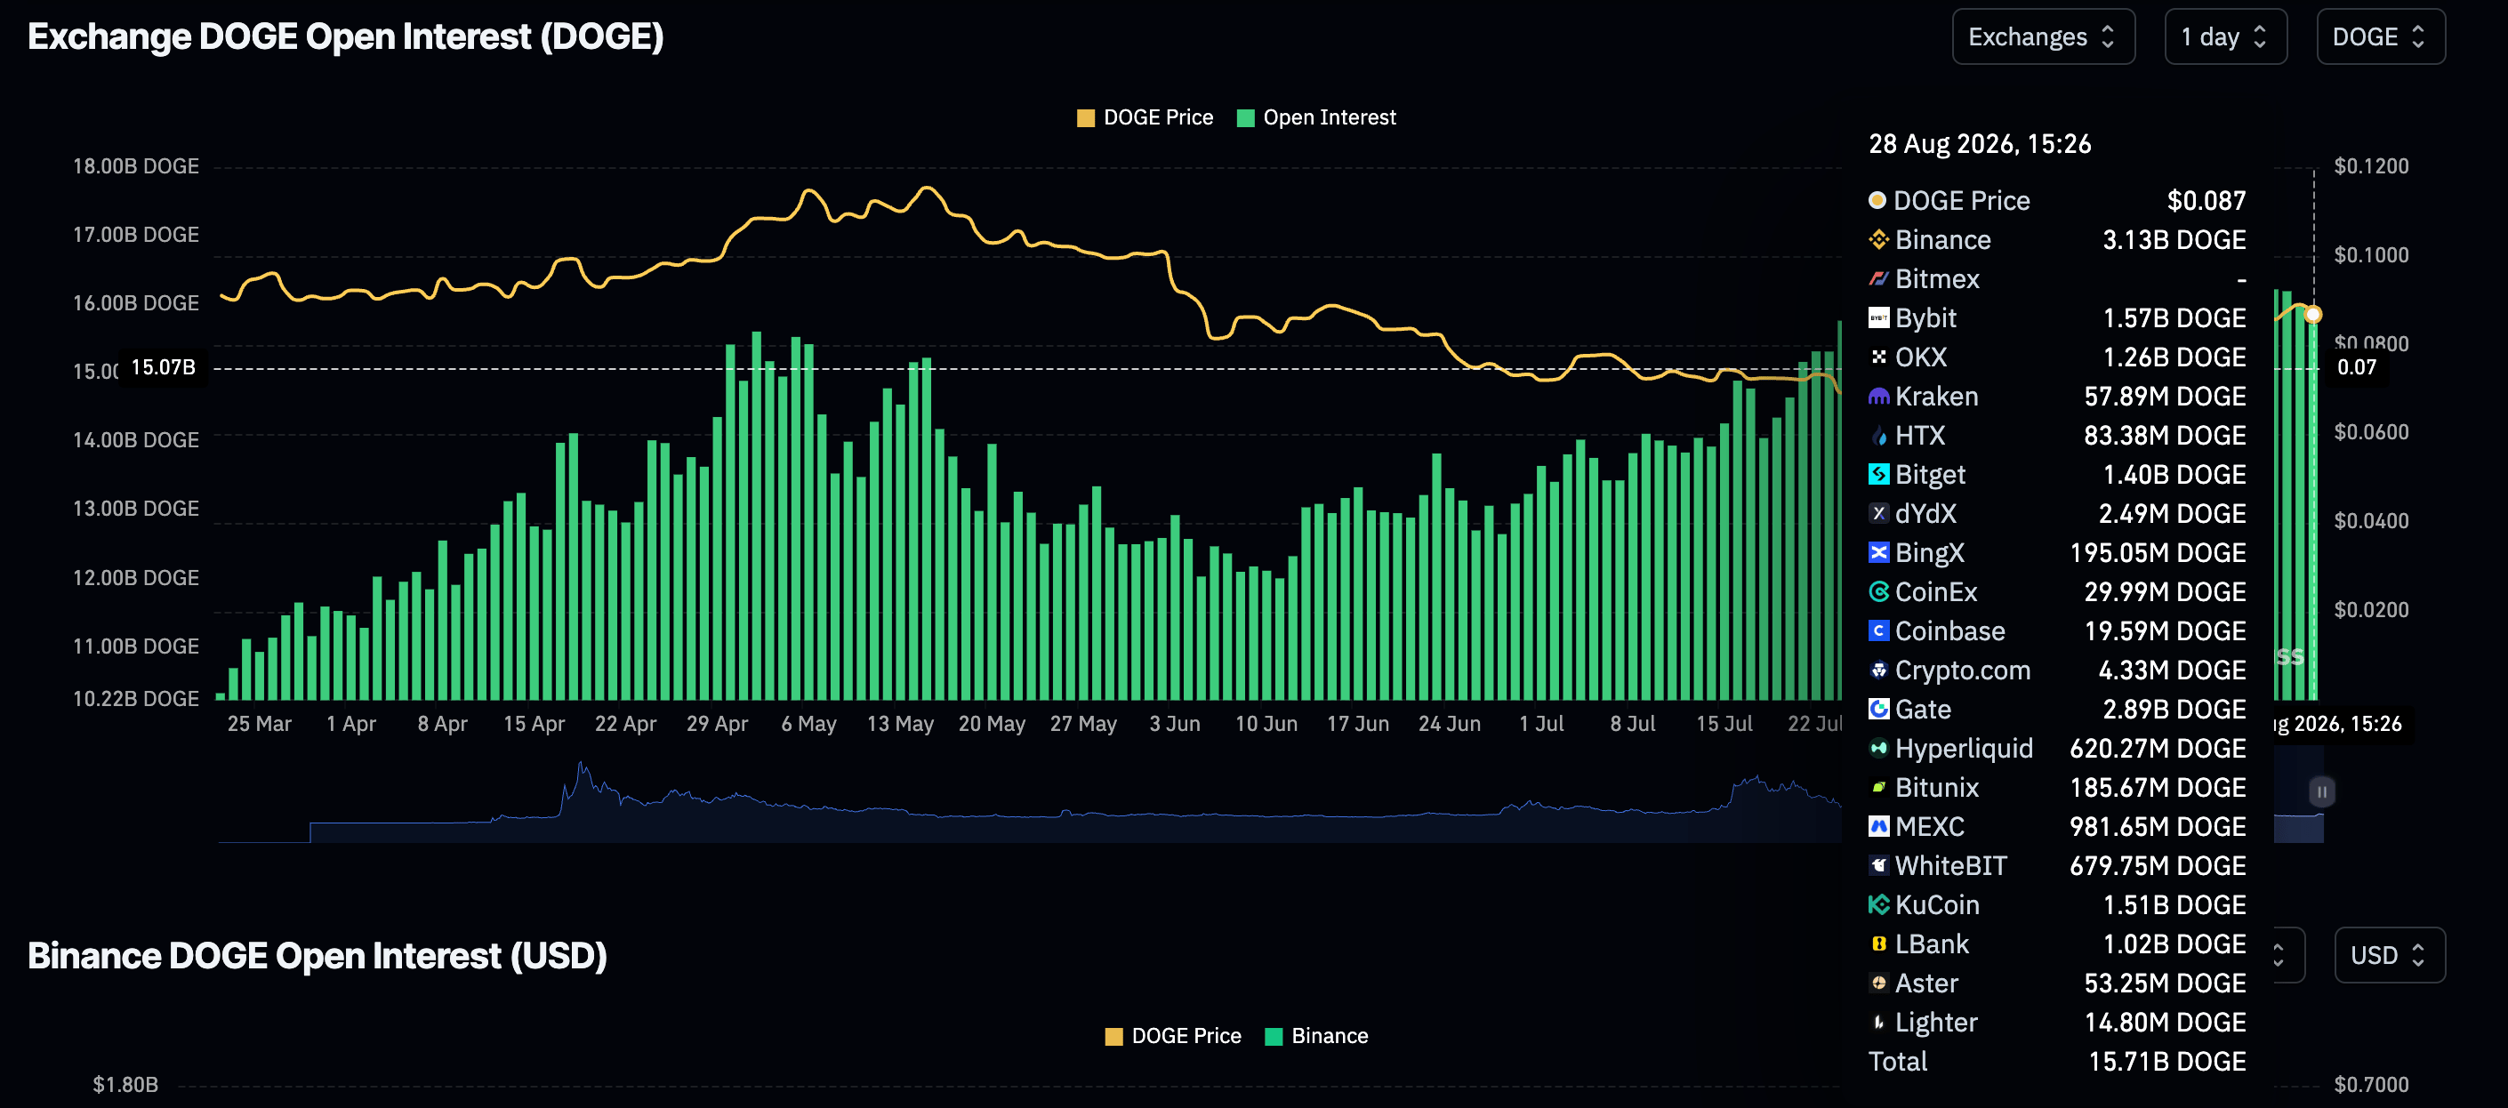Click the OKX logo icon in the tooltip
This screenshot has width=2508, height=1108.
coord(1878,357)
